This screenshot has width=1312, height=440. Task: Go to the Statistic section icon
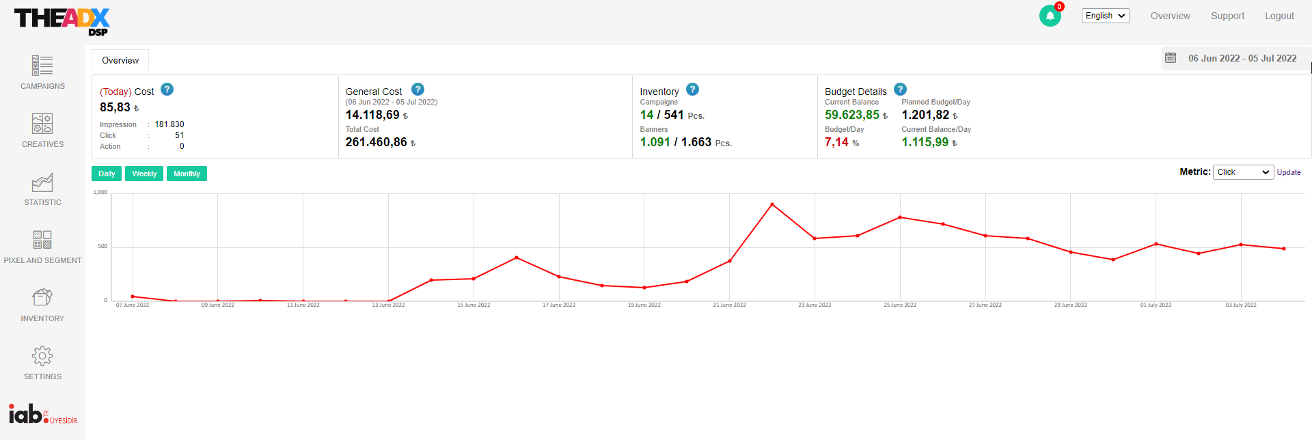(42, 182)
